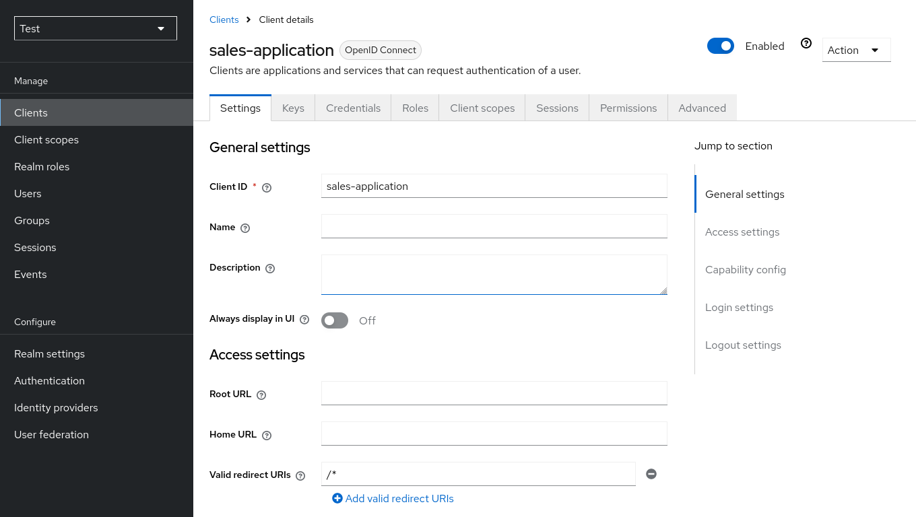Click the Description field help icon

270,269
